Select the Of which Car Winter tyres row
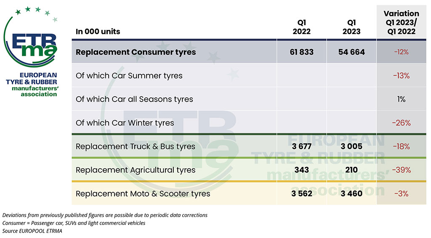431x238 pixels. 249,123
